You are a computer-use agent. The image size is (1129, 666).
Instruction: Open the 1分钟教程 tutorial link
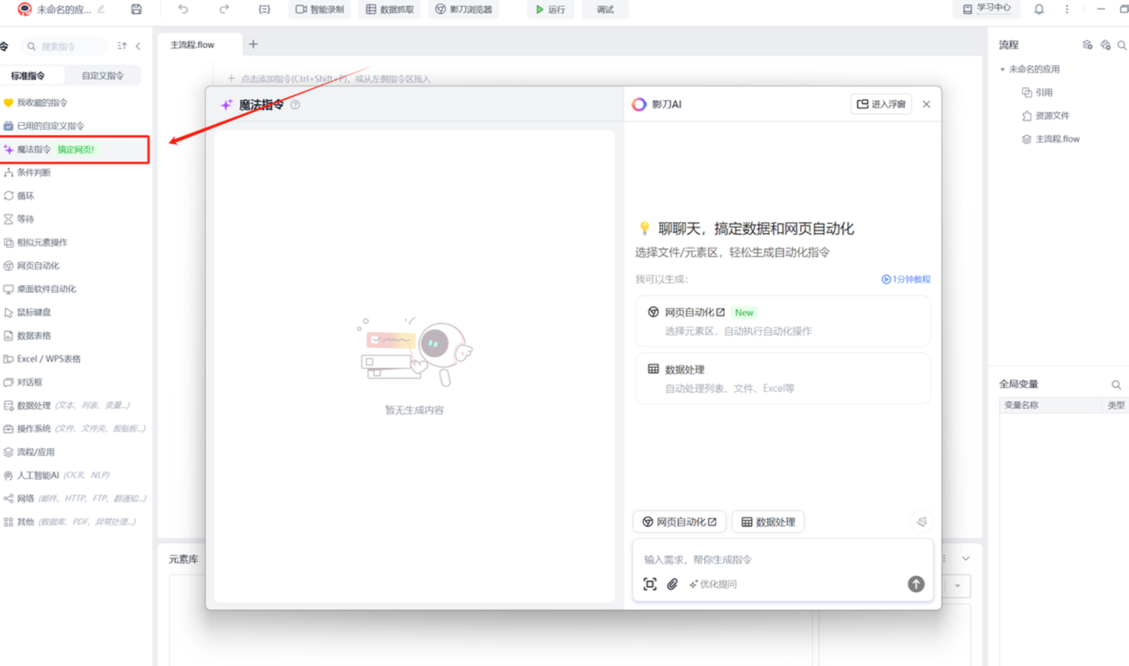coord(906,279)
